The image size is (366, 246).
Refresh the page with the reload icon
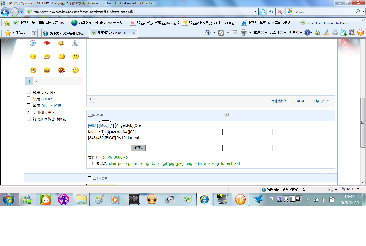pyautogui.click(x=271, y=12)
